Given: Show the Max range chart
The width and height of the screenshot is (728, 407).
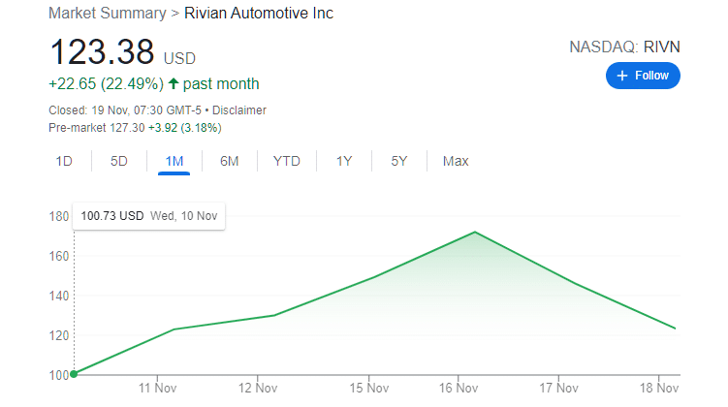Looking at the screenshot, I should (456, 161).
